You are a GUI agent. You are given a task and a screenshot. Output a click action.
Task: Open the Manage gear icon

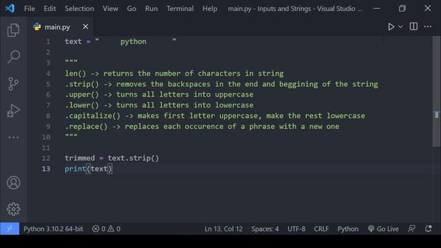coord(13,209)
